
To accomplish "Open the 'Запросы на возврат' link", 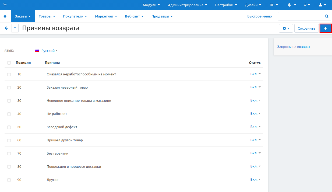I will click(294, 47).
